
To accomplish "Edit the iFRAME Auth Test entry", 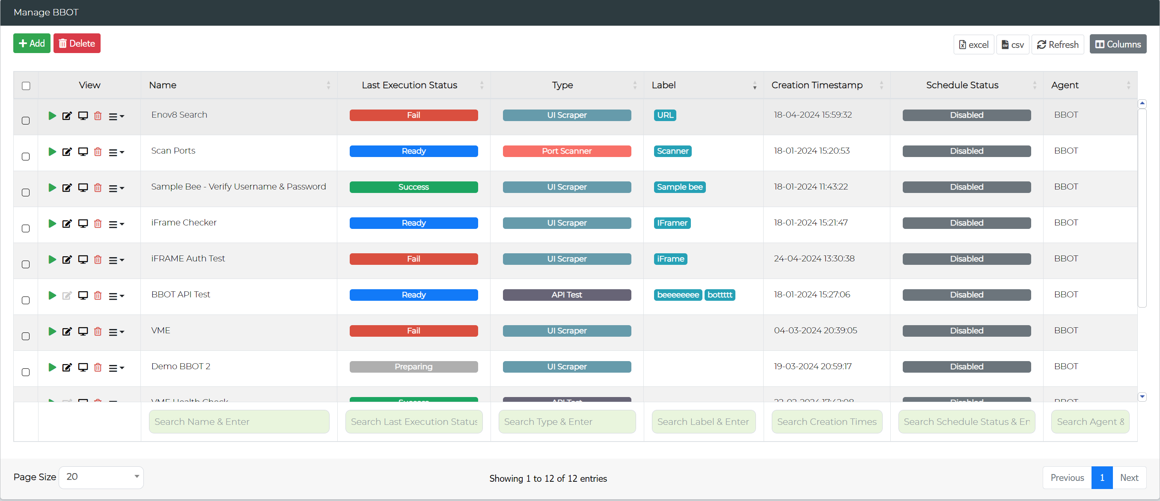I will coord(67,260).
